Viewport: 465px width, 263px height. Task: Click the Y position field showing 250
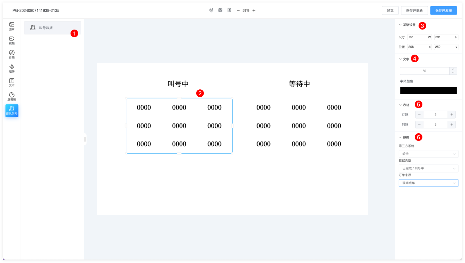click(x=446, y=47)
